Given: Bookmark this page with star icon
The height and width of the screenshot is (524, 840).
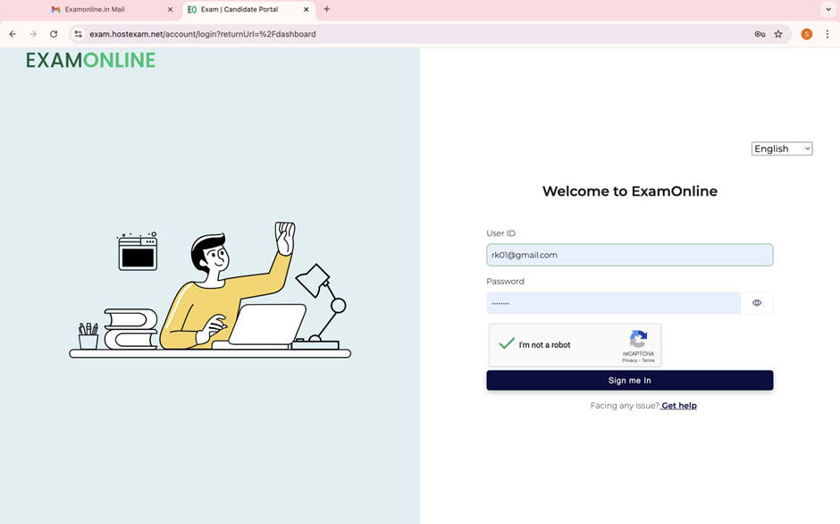Looking at the screenshot, I should pyautogui.click(x=778, y=34).
